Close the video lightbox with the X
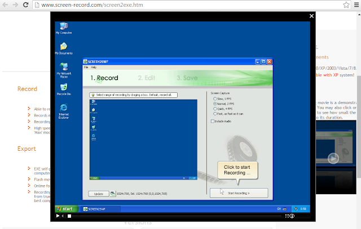 click(x=311, y=16)
